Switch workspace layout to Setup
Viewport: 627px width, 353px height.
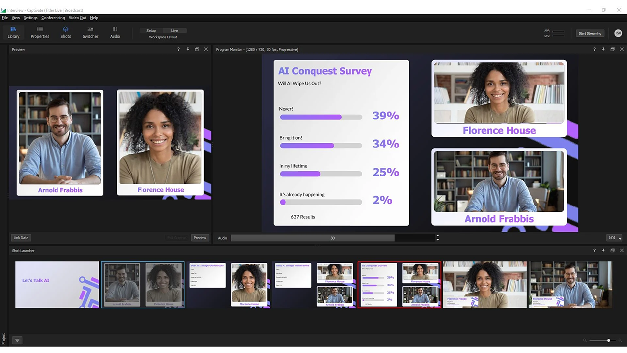click(151, 30)
